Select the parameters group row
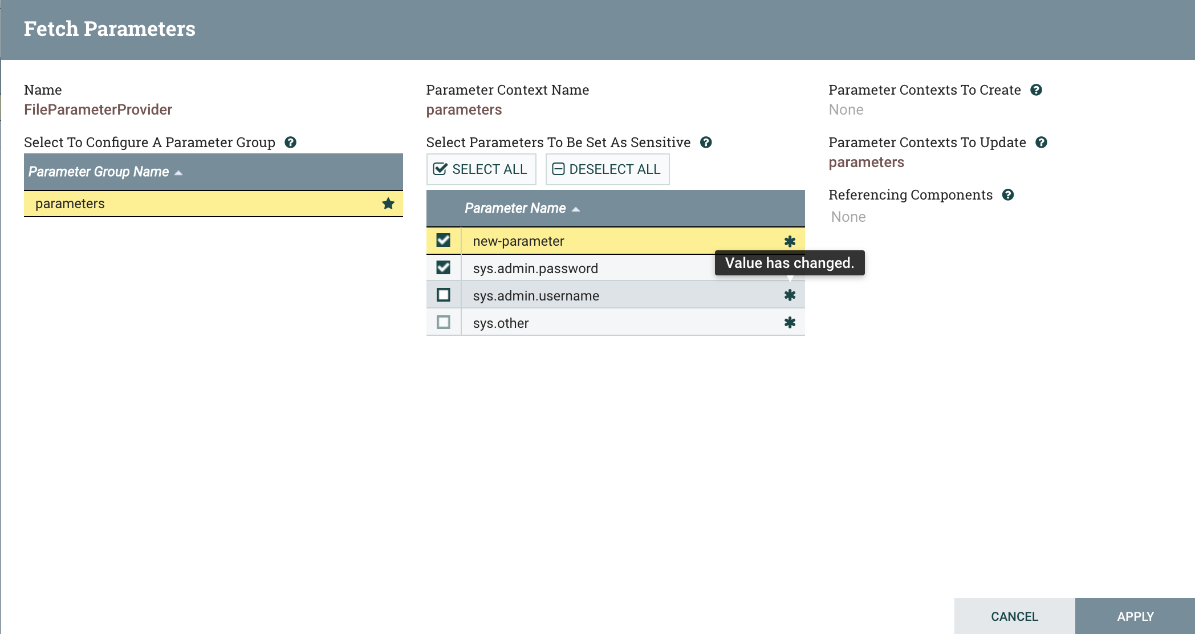1195x634 pixels. (213, 204)
